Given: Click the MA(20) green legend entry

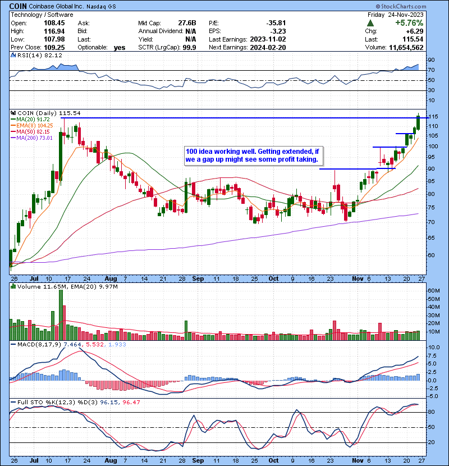Looking at the screenshot, I should click(x=31, y=120).
